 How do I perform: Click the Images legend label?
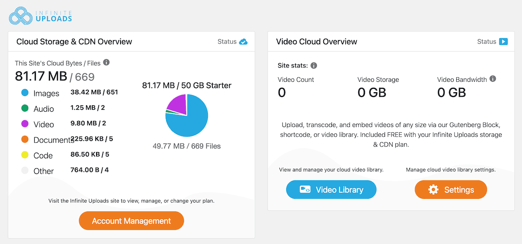pyautogui.click(x=46, y=94)
